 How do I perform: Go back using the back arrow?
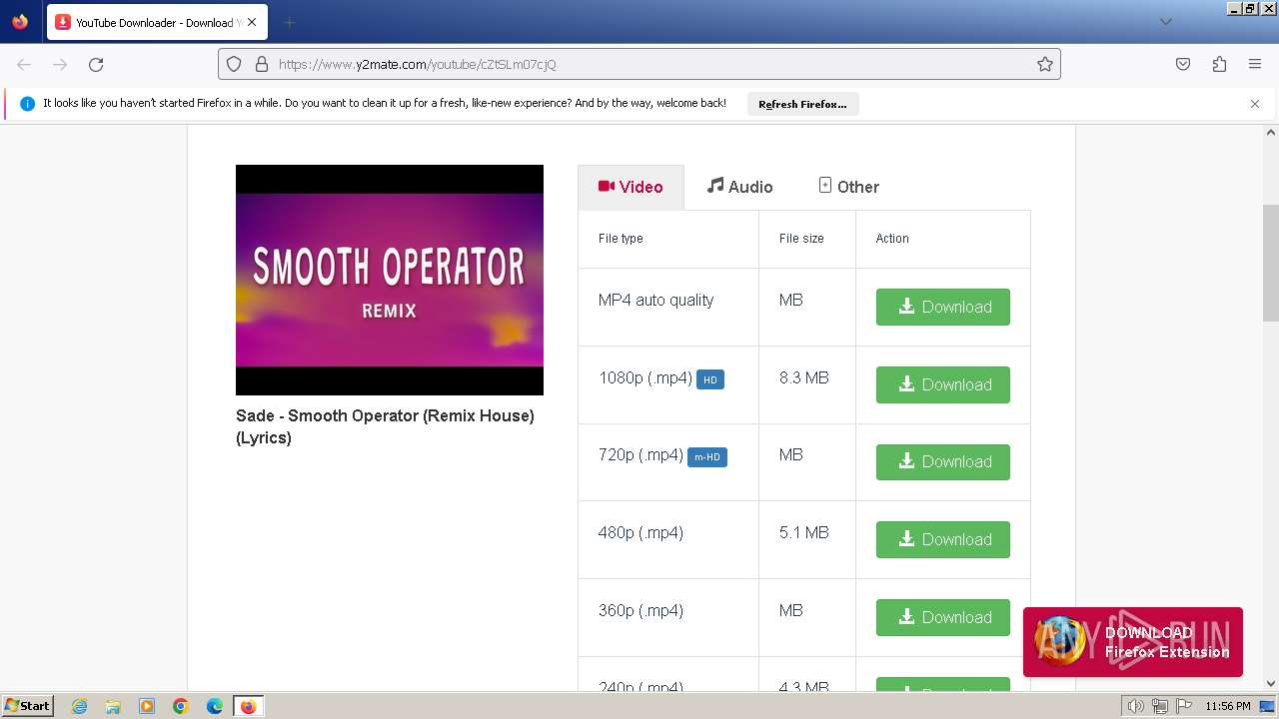(x=24, y=64)
